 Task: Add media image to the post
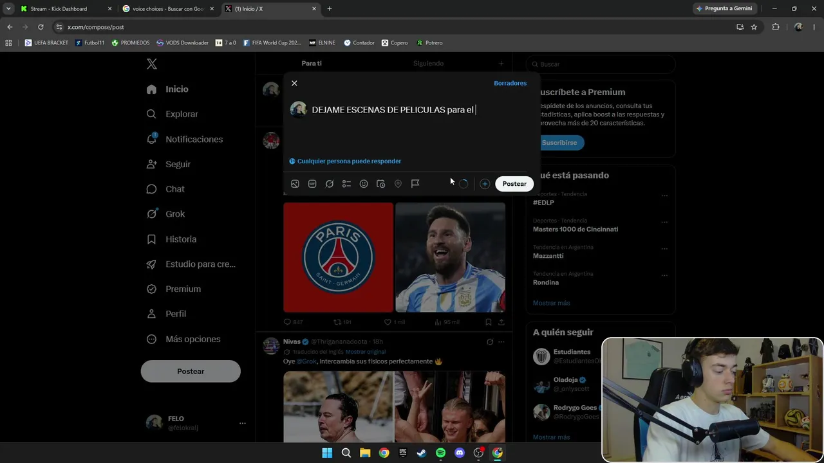pyautogui.click(x=295, y=184)
